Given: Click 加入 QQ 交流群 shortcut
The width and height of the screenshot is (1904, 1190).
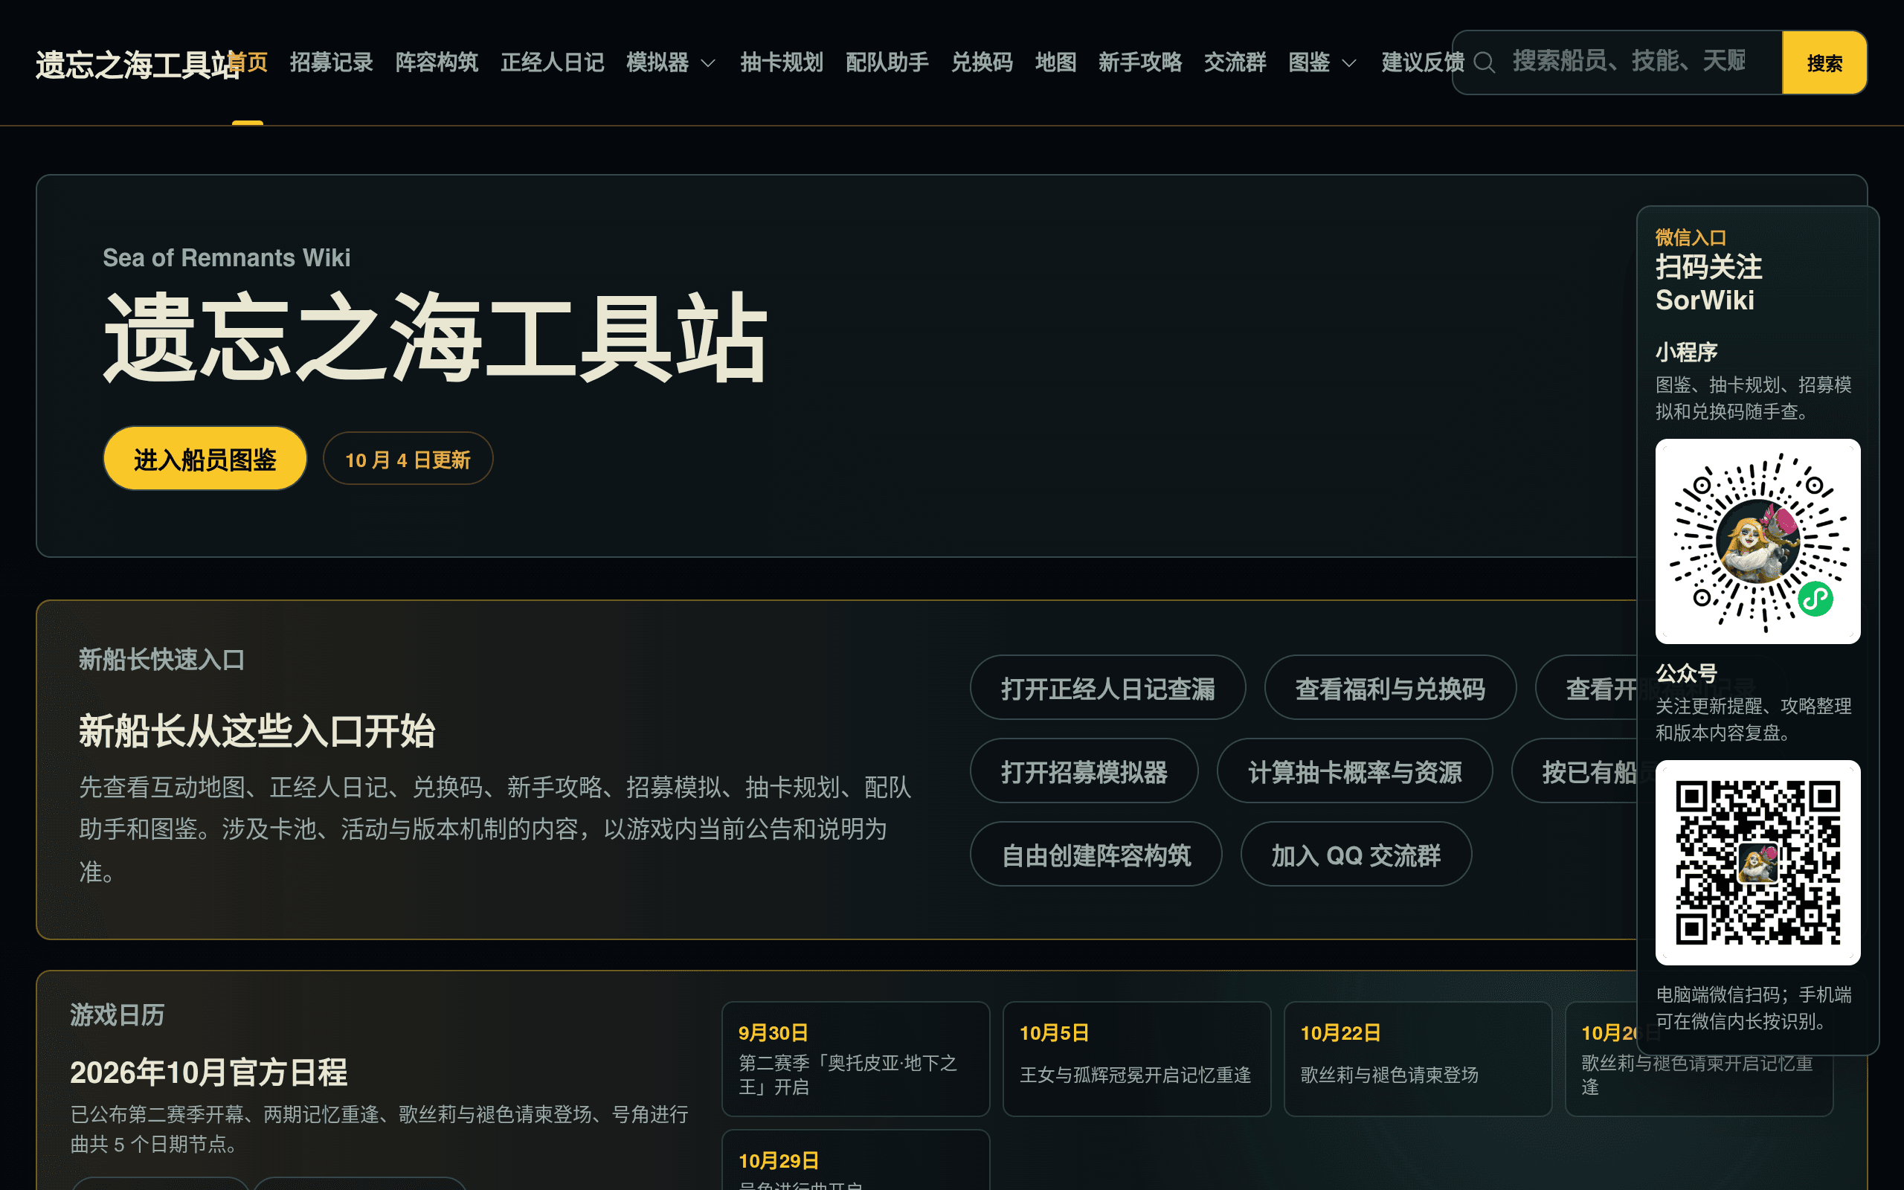Looking at the screenshot, I should point(1357,855).
